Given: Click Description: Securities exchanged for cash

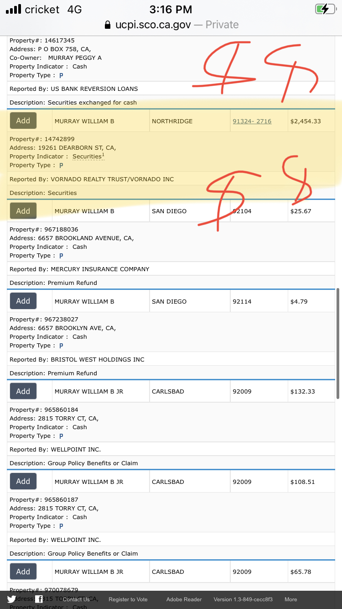Looking at the screenshot, I should coord(73,102).
